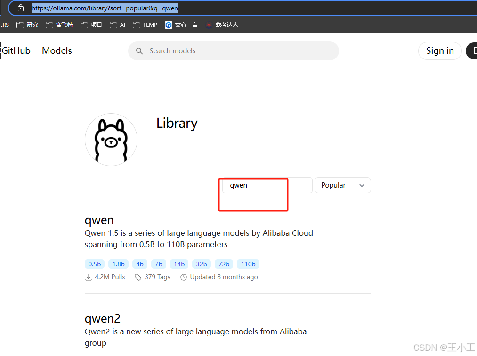Open the Popular sort dropdown
Image resolution: width=477 pixels, height=356 pixels.
(342, 185)
